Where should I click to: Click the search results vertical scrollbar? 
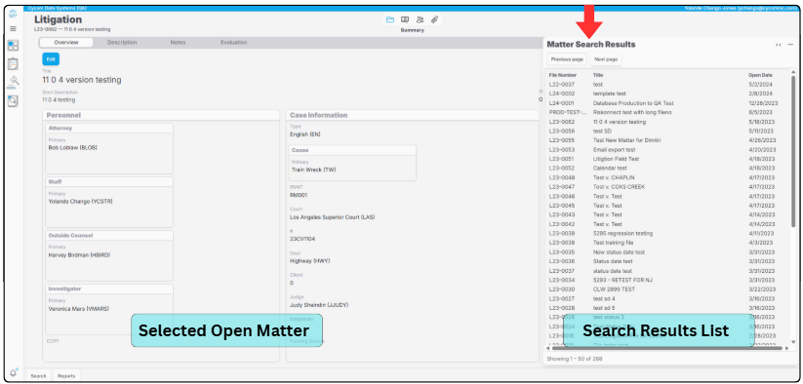pos(793,151)
